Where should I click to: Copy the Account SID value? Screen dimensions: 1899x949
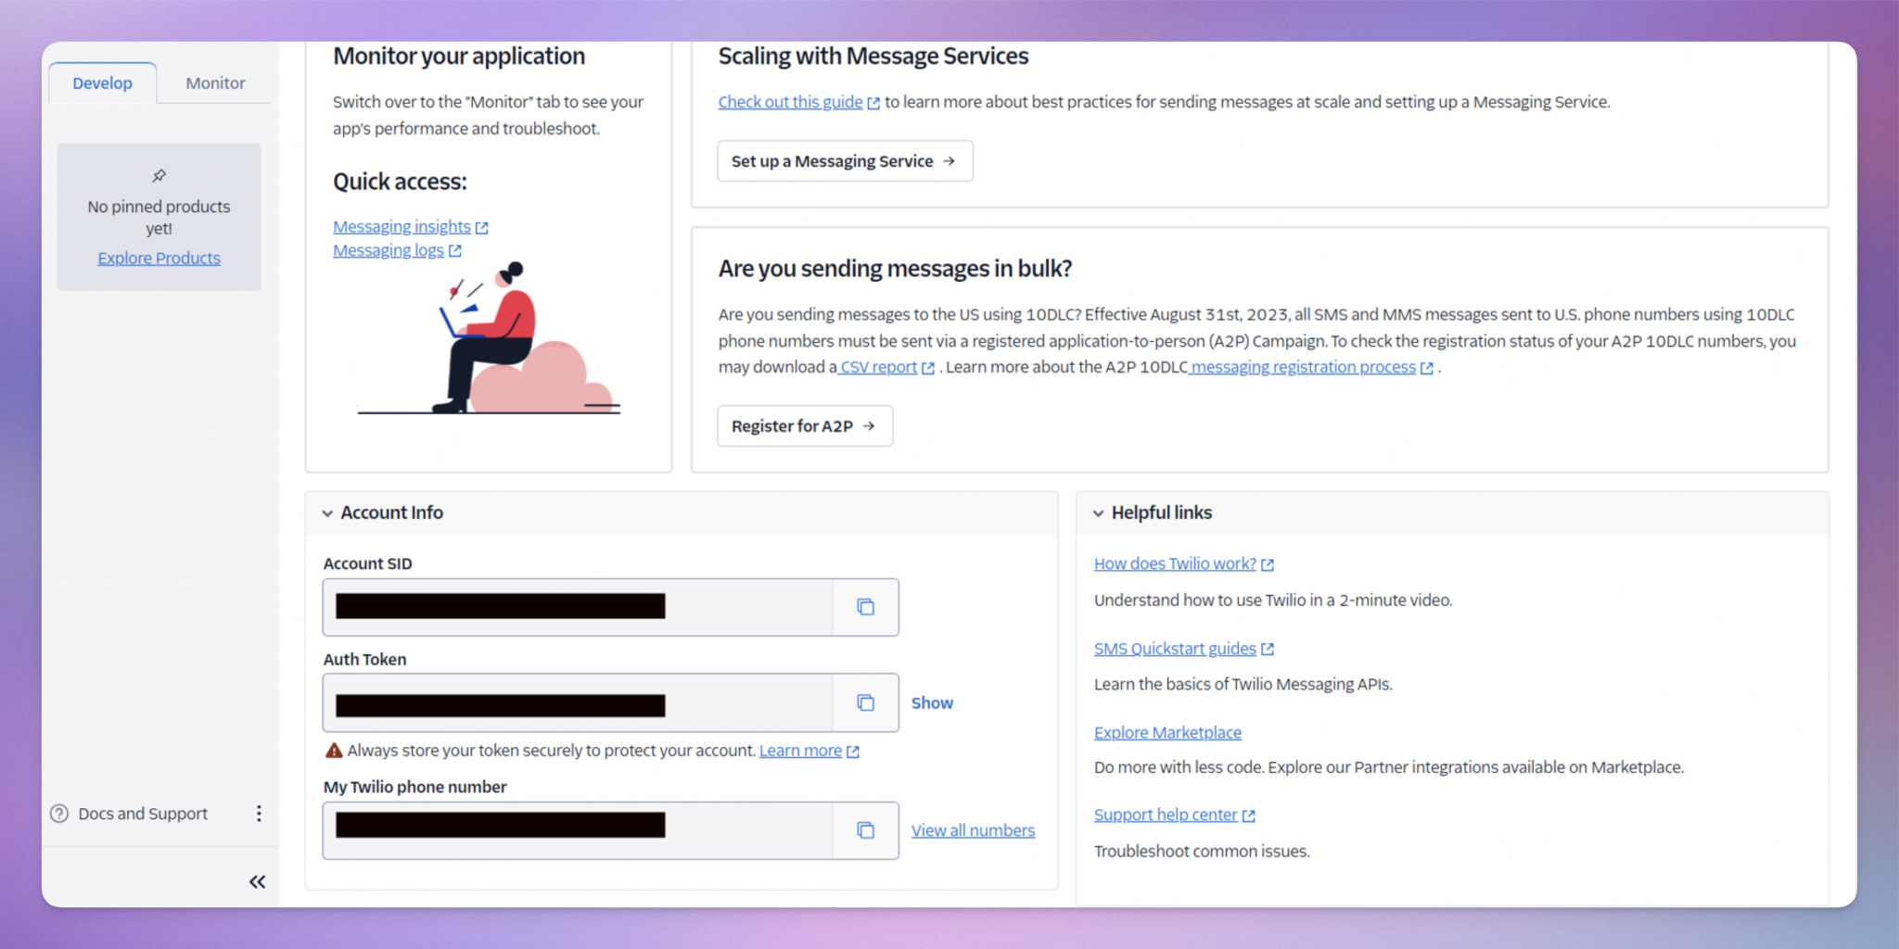click(865, 607)
